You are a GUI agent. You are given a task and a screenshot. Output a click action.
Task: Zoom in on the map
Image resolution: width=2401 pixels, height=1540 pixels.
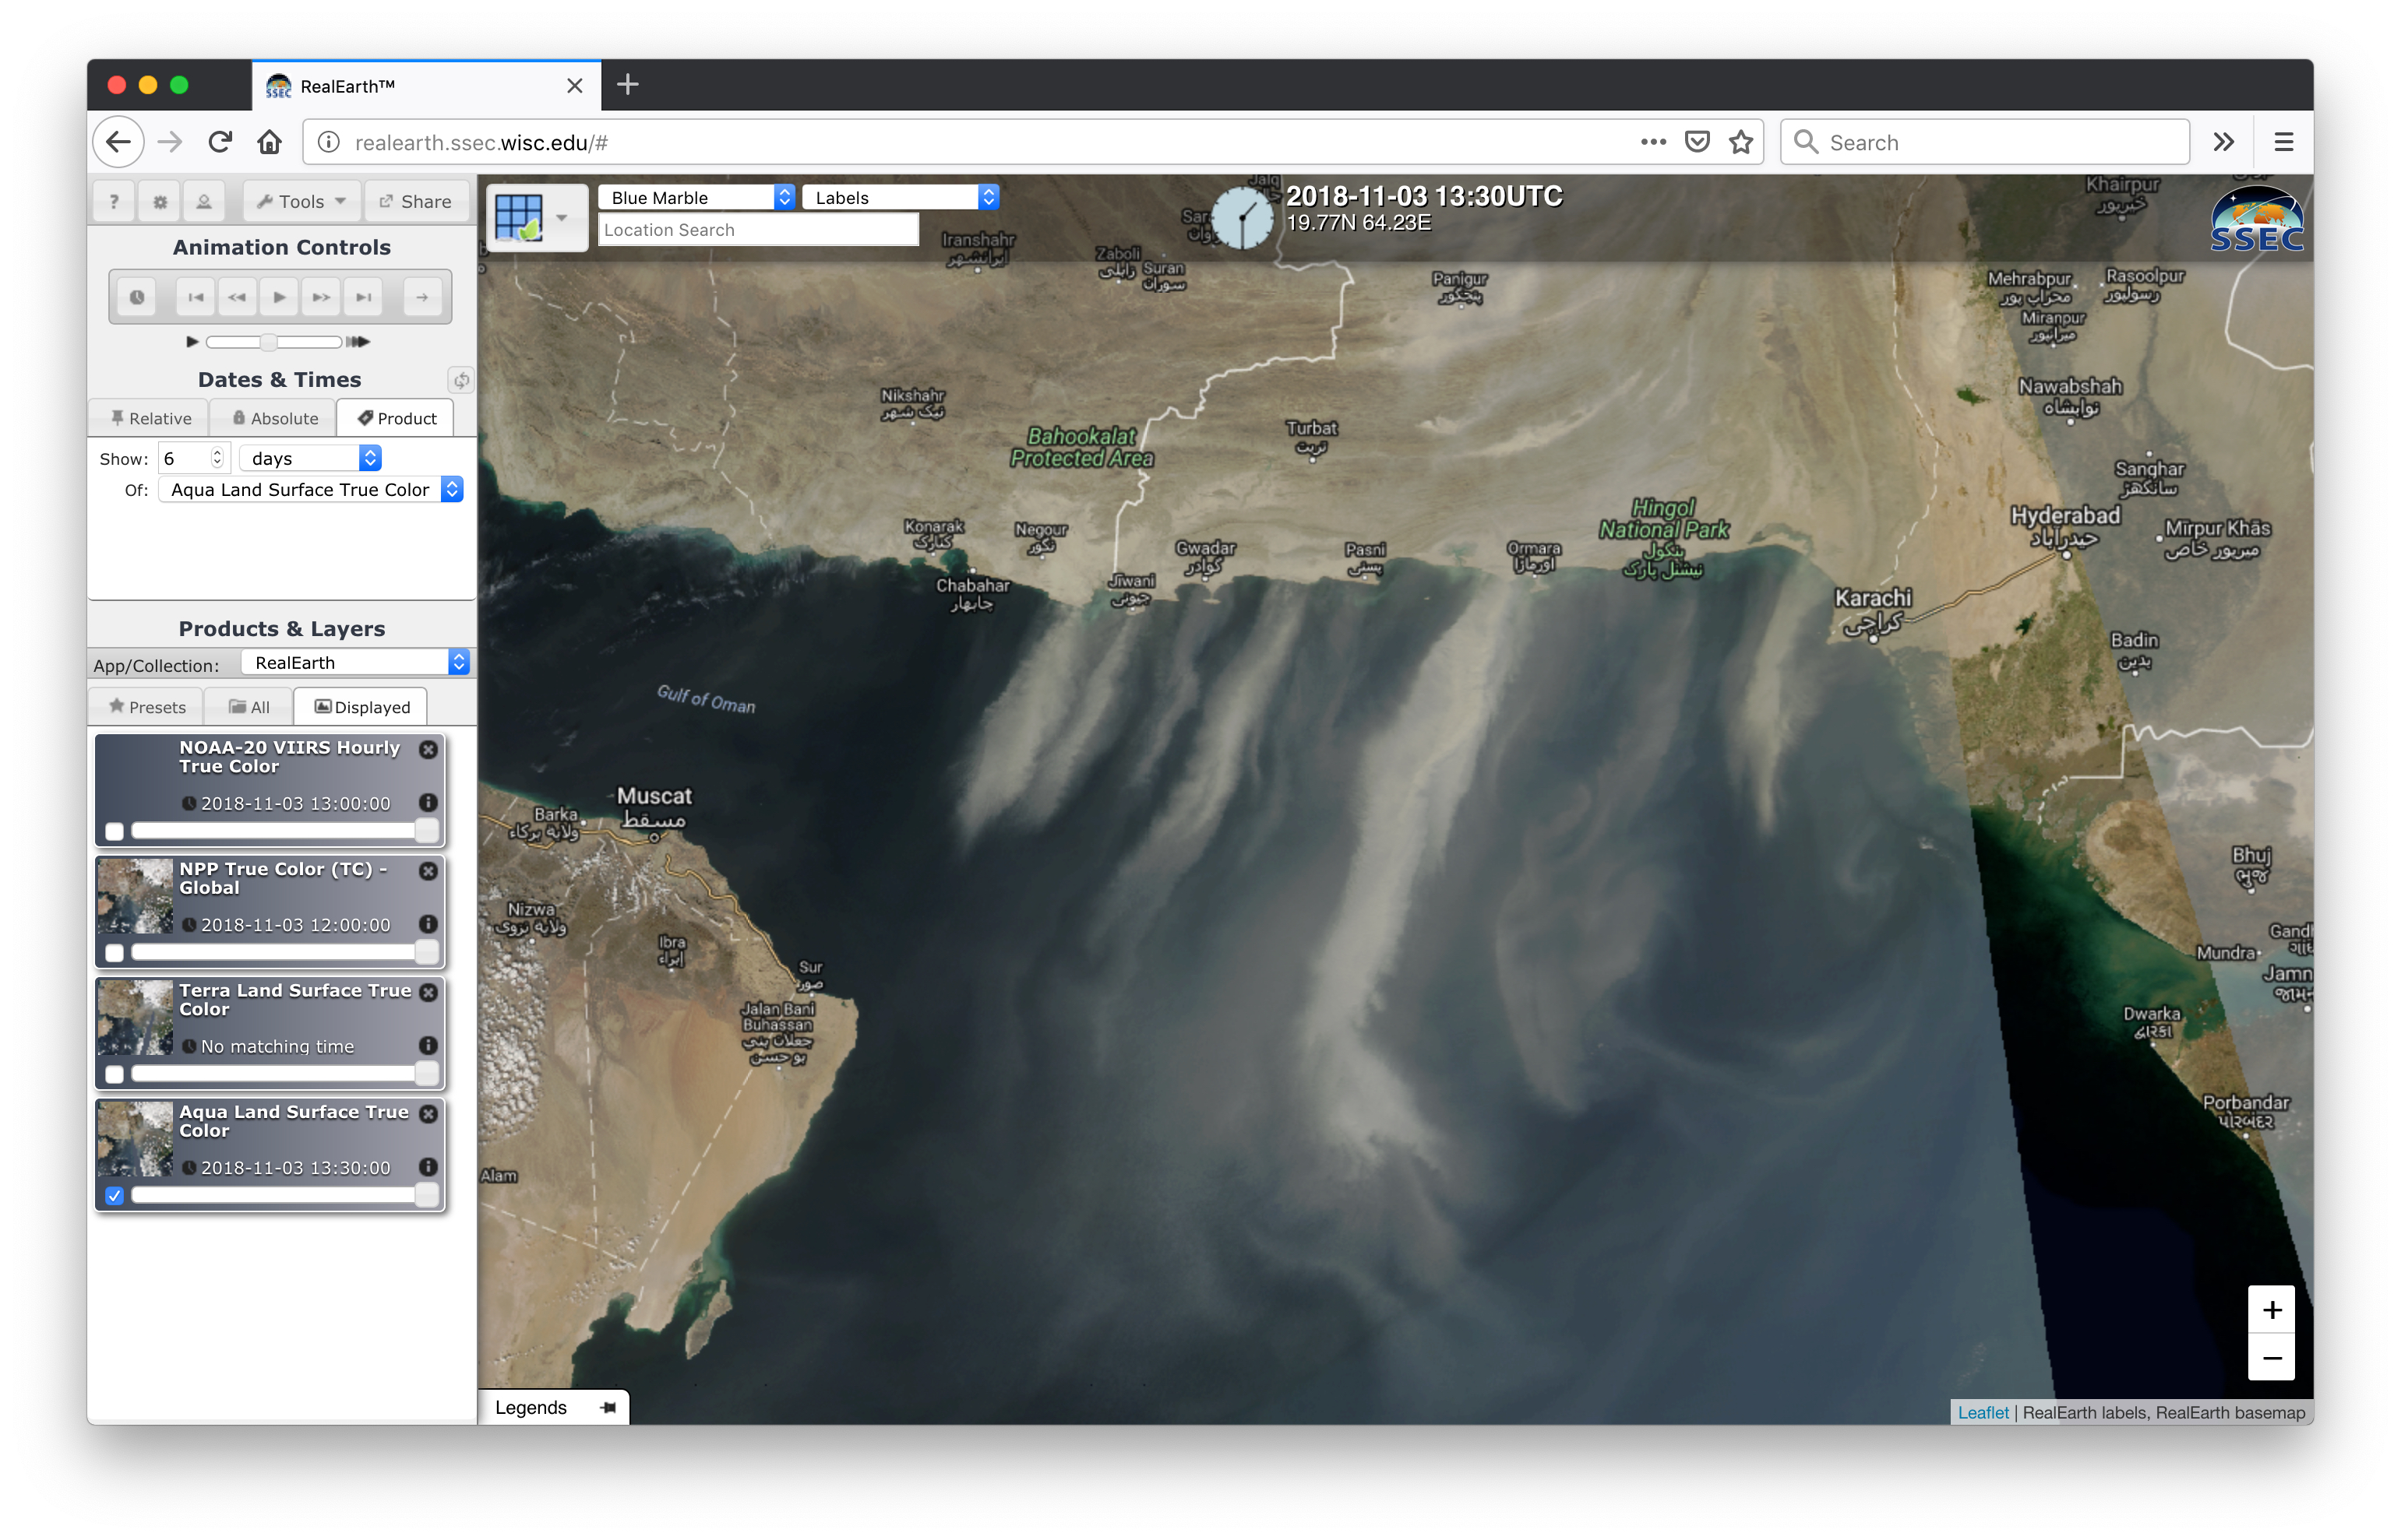point(2272,1309)
